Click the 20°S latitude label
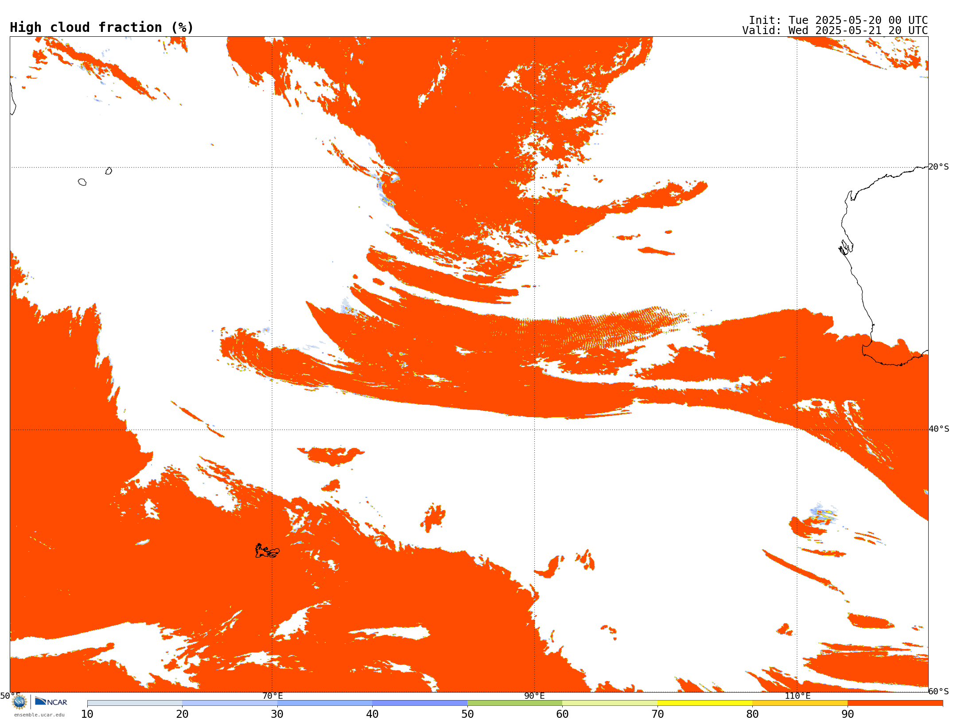The height and width of the screenshot is (720, 957). pyautogui.click(x=939, y=167)
